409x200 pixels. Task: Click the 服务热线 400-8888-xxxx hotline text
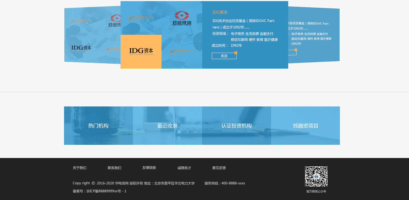[x=225, y=183]
